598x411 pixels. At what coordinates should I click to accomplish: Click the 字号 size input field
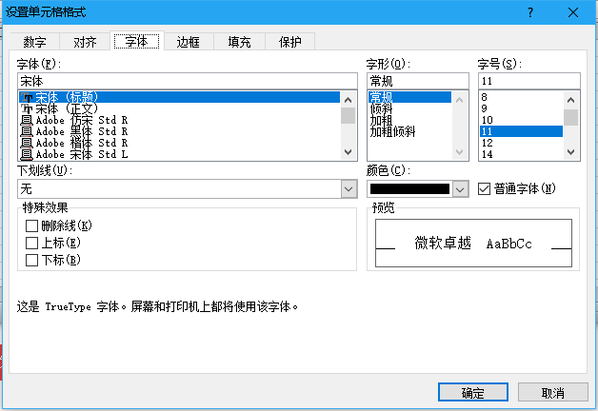(x=529, y=81)
